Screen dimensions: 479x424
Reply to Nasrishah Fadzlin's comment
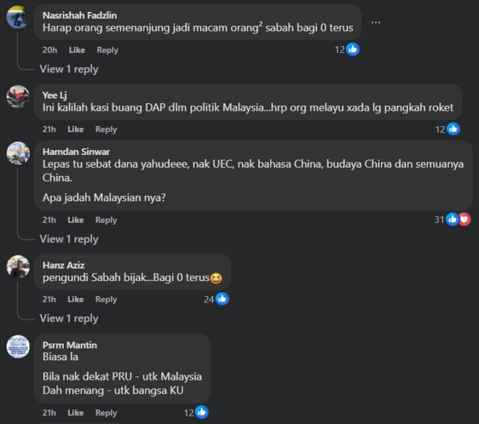click(x=107, y=50)
